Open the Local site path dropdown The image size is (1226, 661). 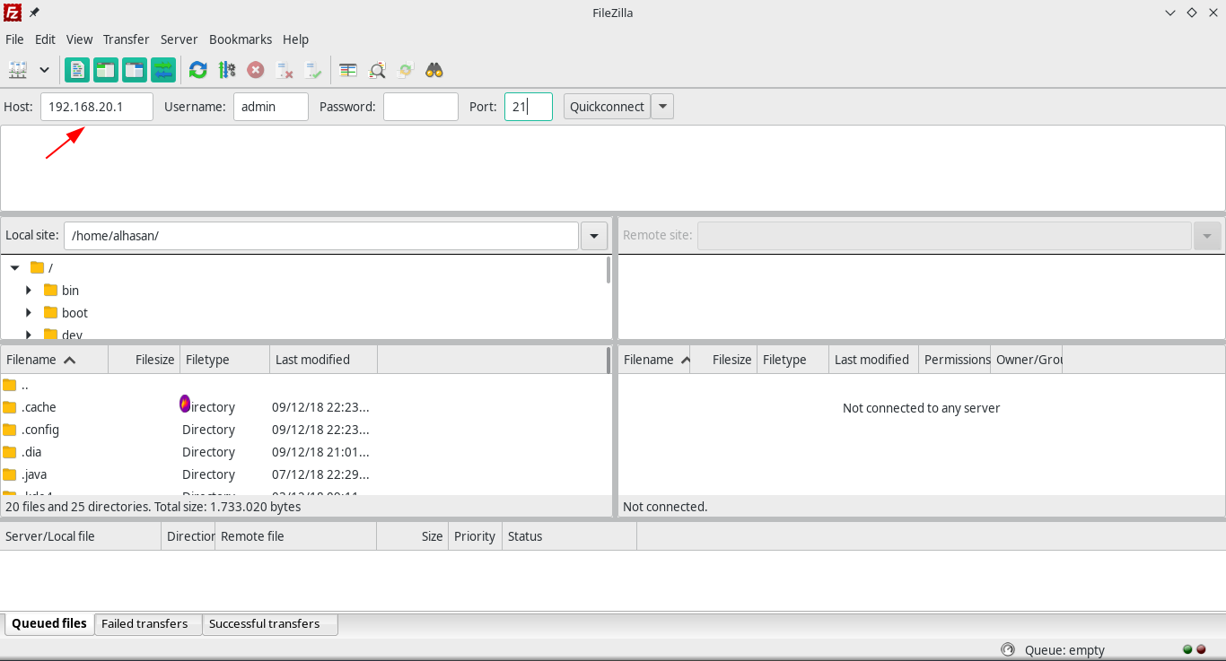pos(593,235)
